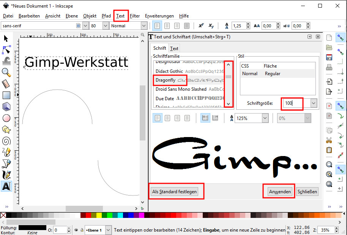347x235 pixels.
Task: Click the save floppy disk icon
Action: (329, 57)
